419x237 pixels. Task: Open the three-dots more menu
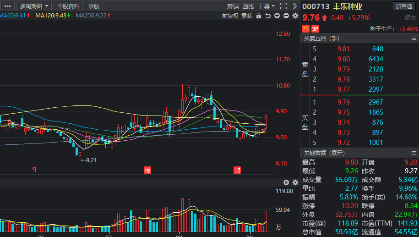point(7,6)
